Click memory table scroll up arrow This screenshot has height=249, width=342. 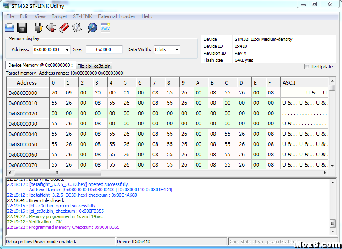pyautogui.click(x=332, y=81)
